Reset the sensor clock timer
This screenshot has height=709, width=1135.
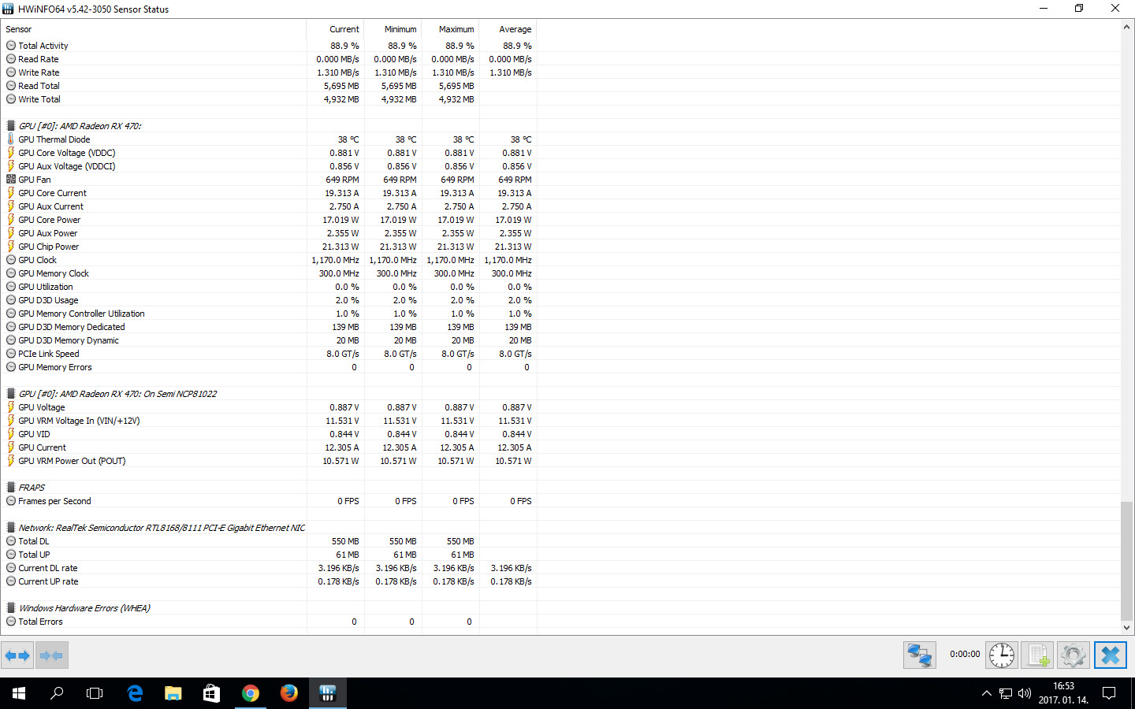pyautogui.click(x=1002, y=655)
